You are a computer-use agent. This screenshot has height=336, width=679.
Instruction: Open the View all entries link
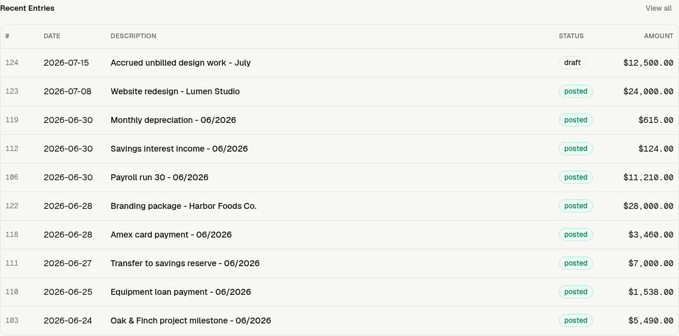tap(658, 8)
